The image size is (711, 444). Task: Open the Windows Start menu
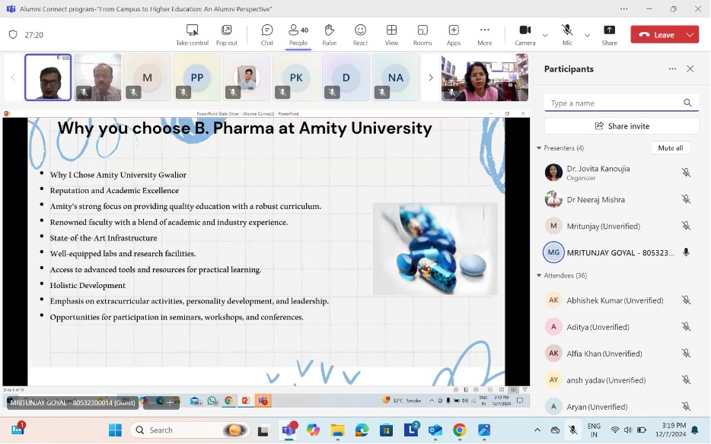(x=115, y=430)
